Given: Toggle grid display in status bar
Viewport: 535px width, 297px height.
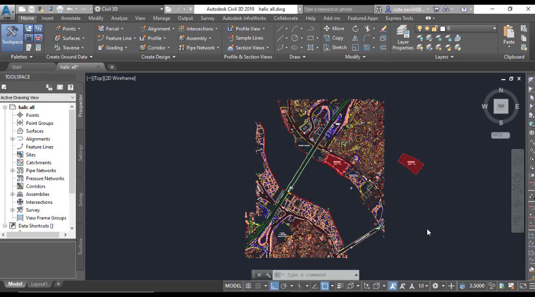Looking at the screenshot, I should click(x=248, y=286).
